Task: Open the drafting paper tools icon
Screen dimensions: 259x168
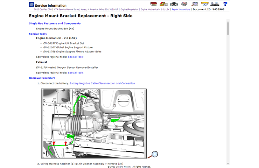Action: (205, 4)
